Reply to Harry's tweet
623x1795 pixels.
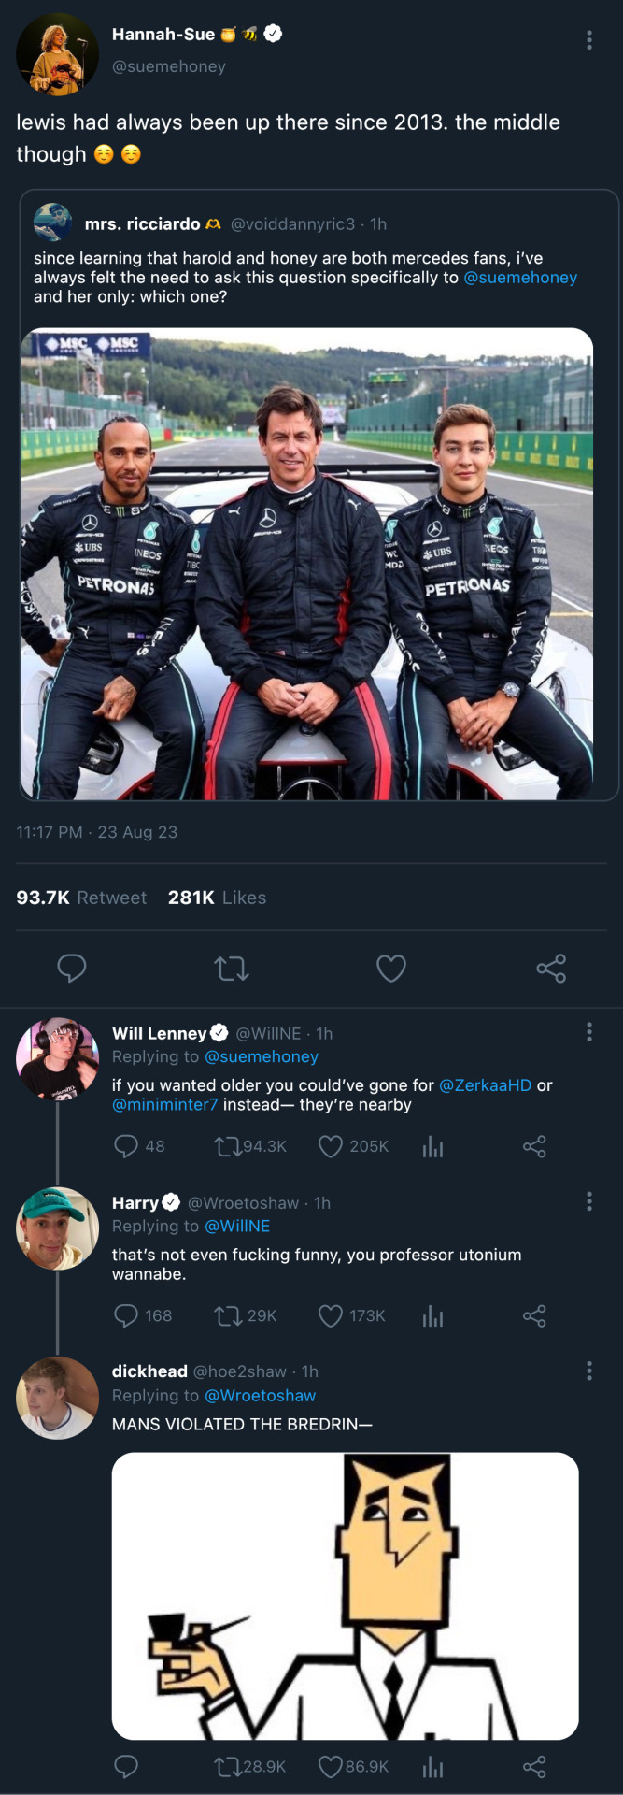(126, 1315)
